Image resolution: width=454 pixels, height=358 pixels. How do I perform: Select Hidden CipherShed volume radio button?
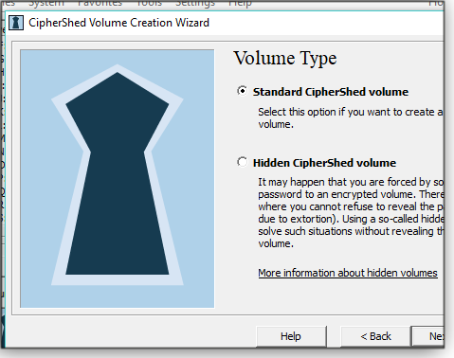[243, 162]
